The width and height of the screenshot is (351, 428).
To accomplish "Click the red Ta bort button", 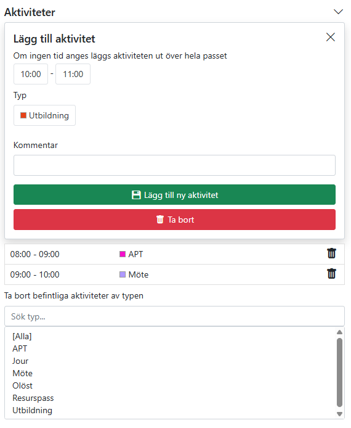I will coord(174,220).
